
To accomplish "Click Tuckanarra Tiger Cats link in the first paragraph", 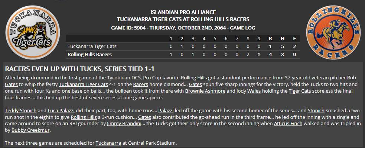I will pyautogui.click(x=83, y=84).
